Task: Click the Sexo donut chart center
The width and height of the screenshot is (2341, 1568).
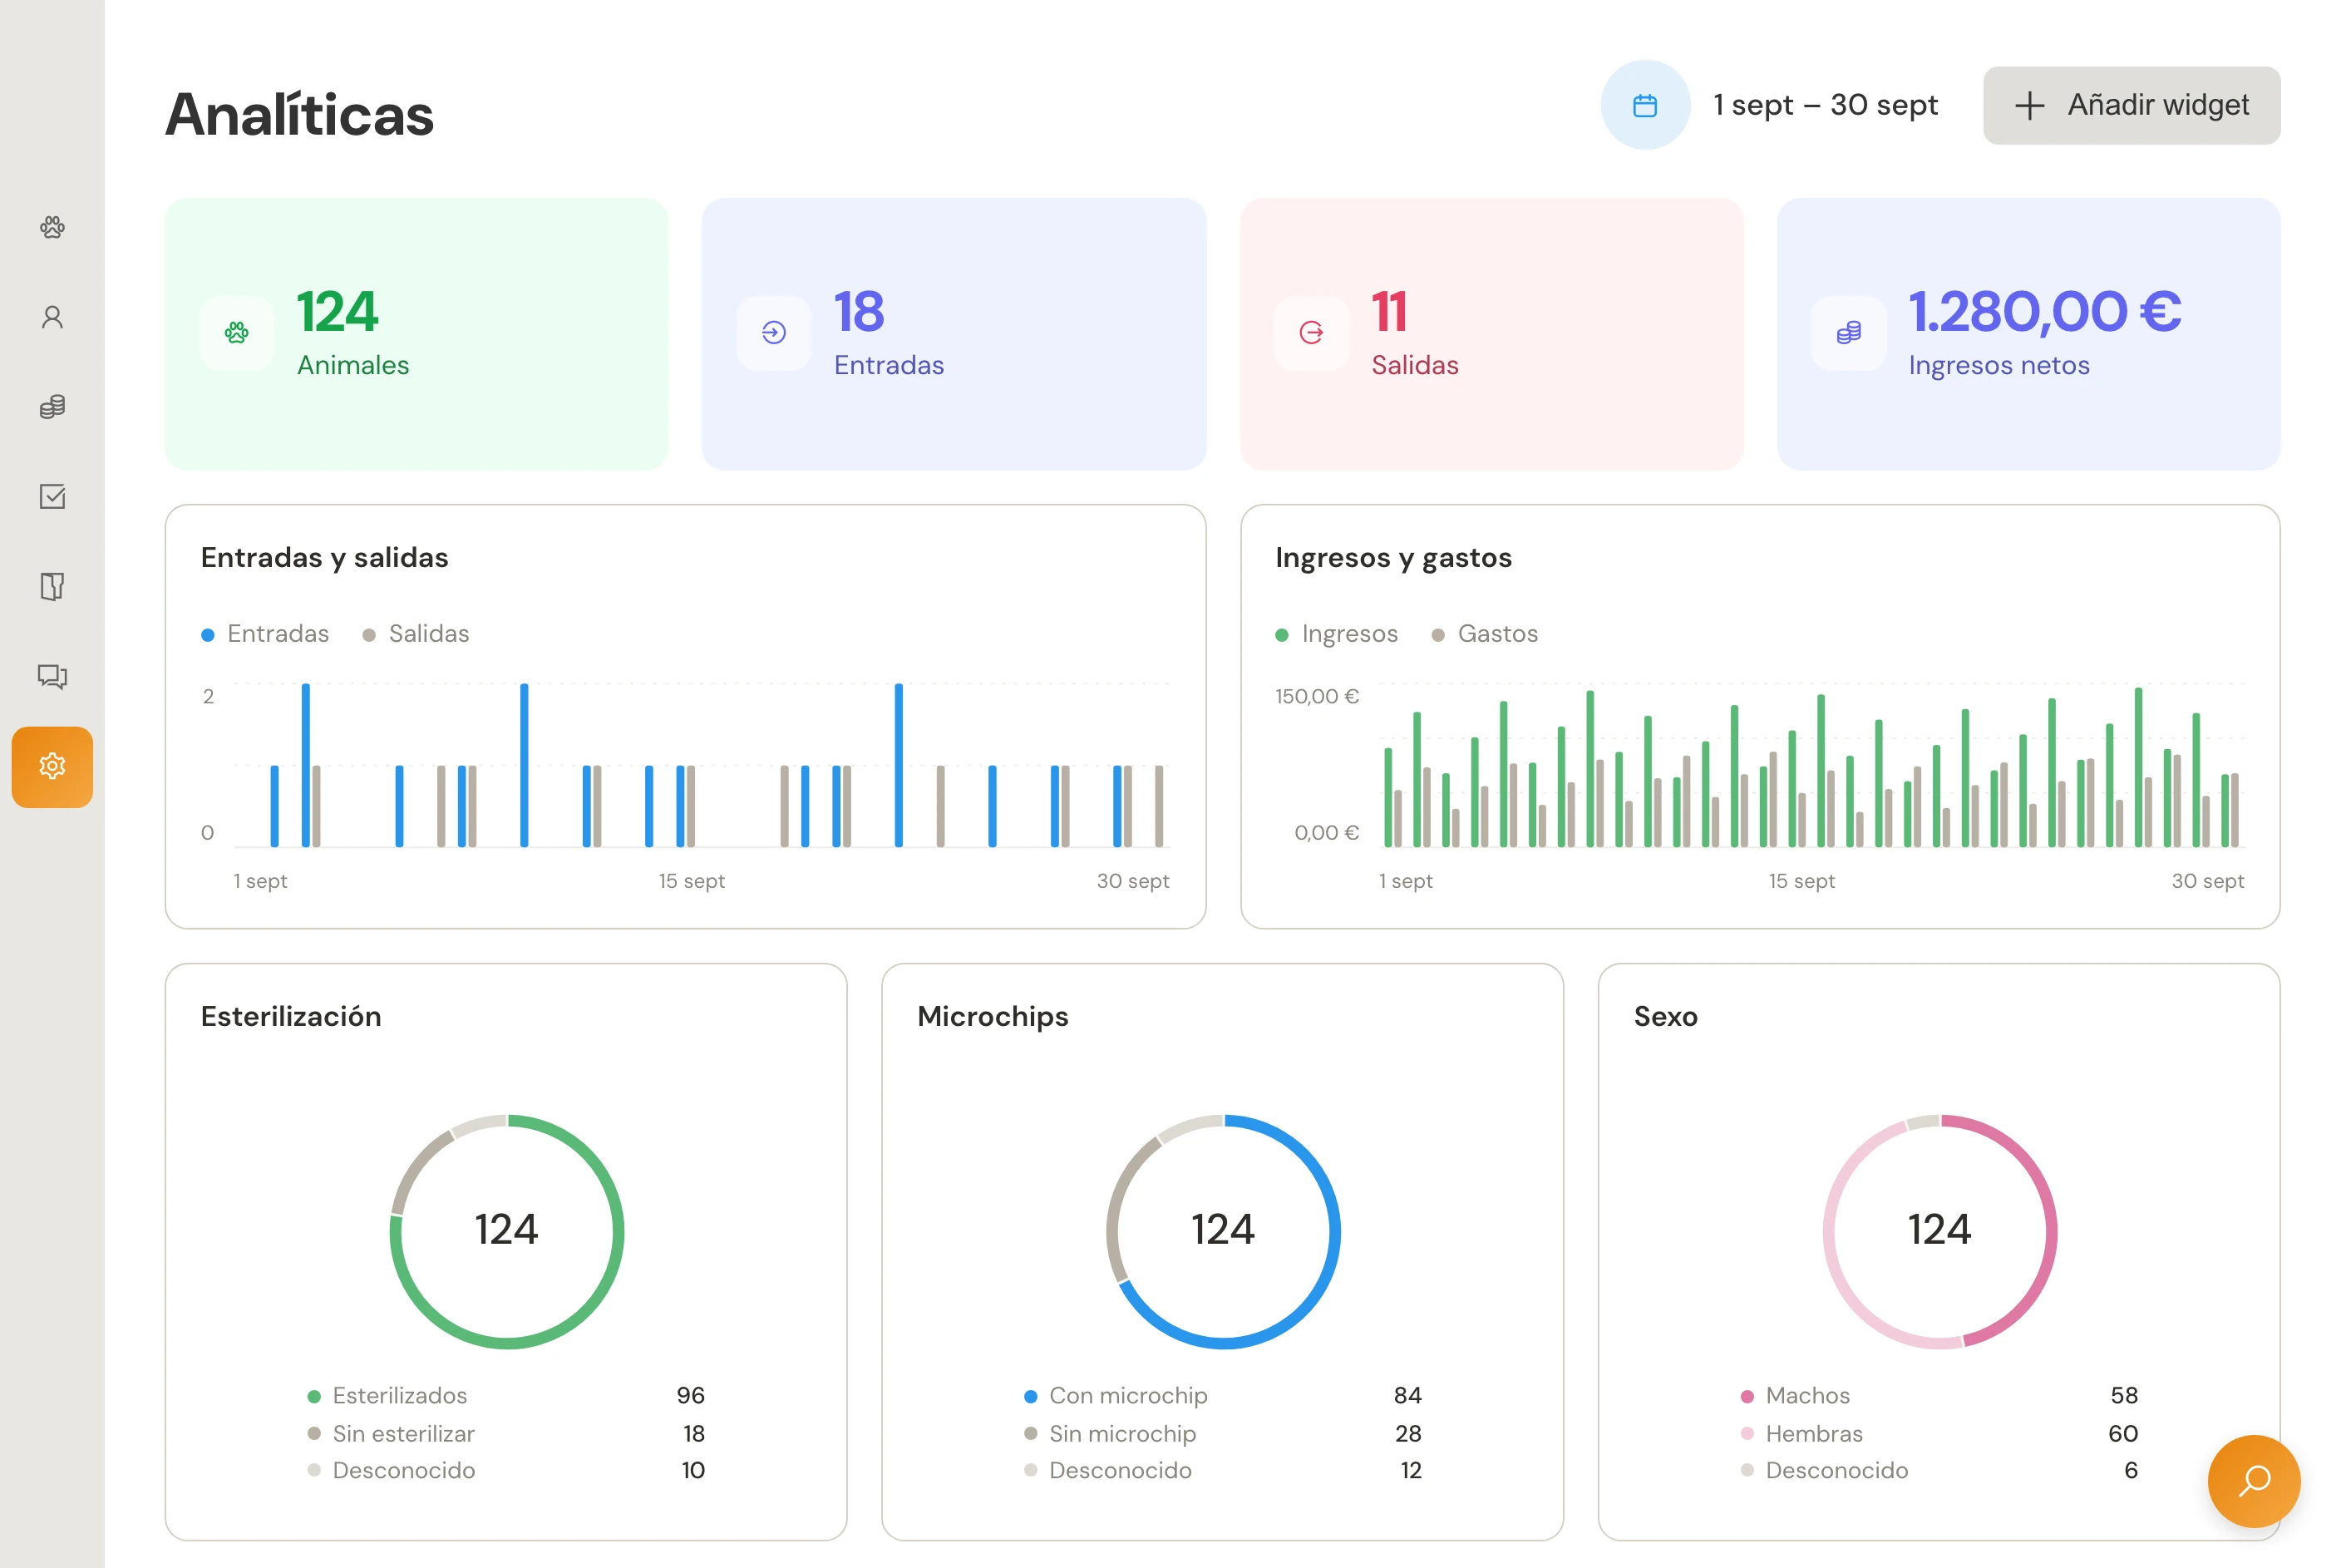Action: coord(1940,1231)
